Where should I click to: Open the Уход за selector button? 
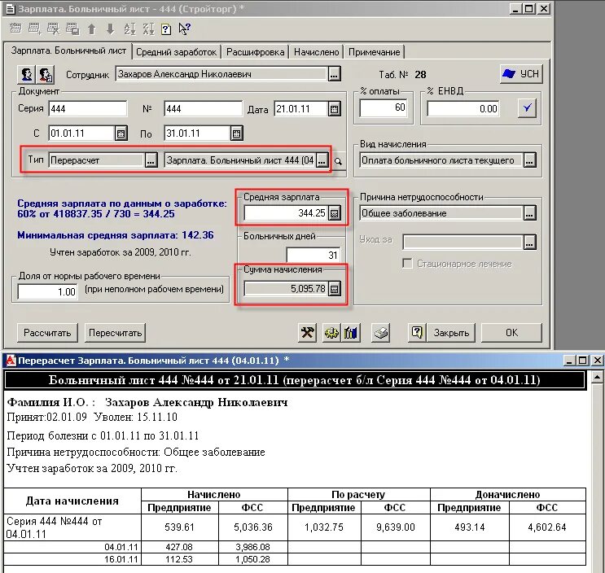pos(529,243)
